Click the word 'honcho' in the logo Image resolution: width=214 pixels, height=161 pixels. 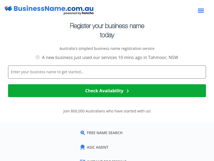pos(88,13)
